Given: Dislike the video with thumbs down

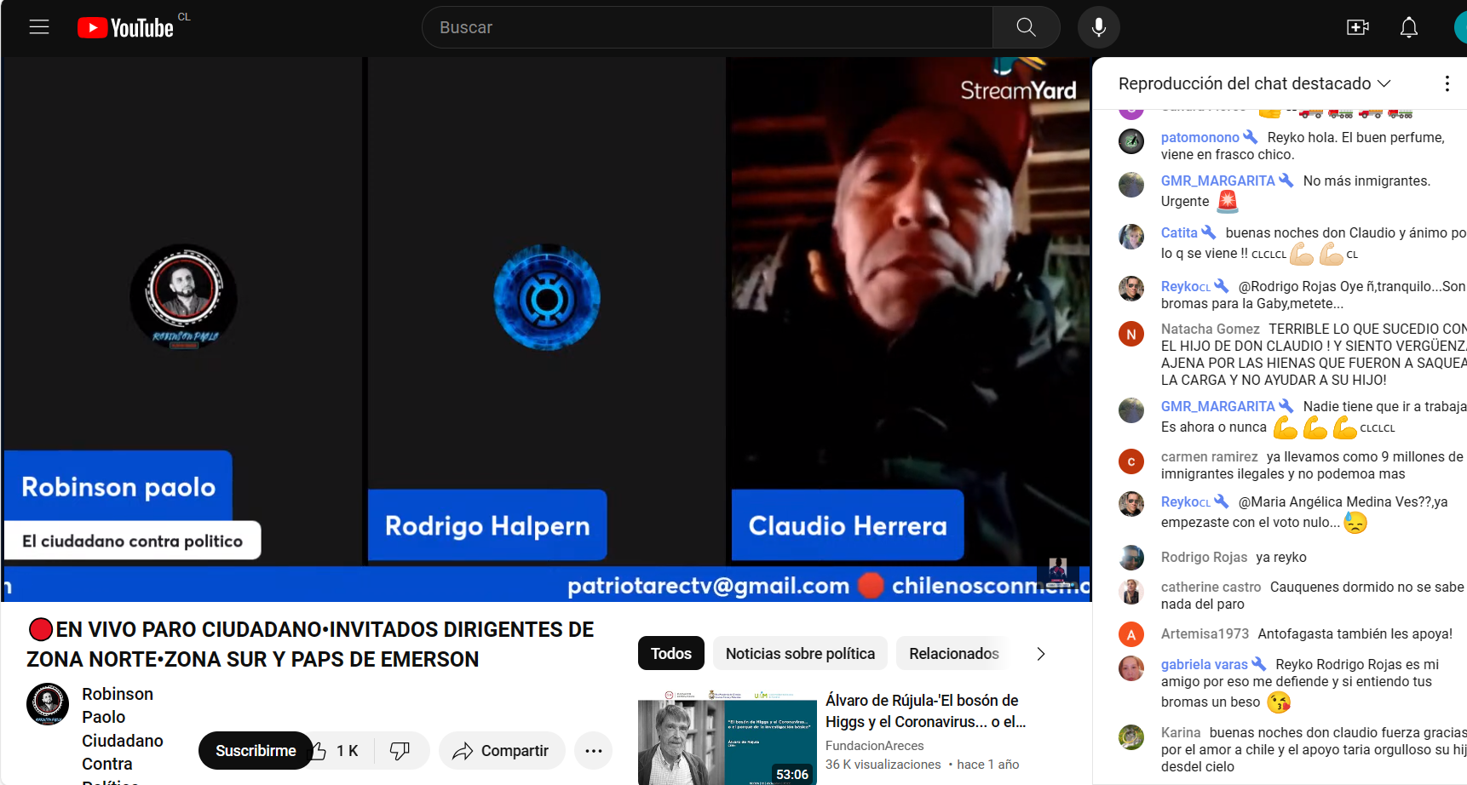Looking at the screenshot, I should pos(400,750).
